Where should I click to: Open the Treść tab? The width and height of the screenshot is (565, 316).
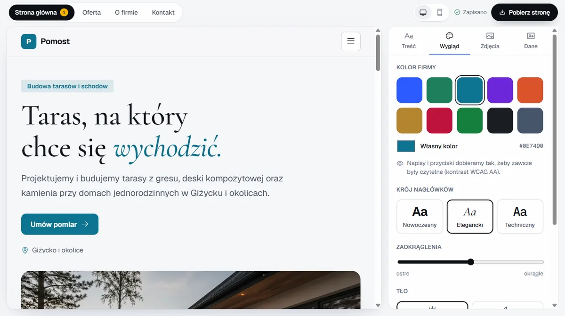pyautogui.click(x=409, y=41)
